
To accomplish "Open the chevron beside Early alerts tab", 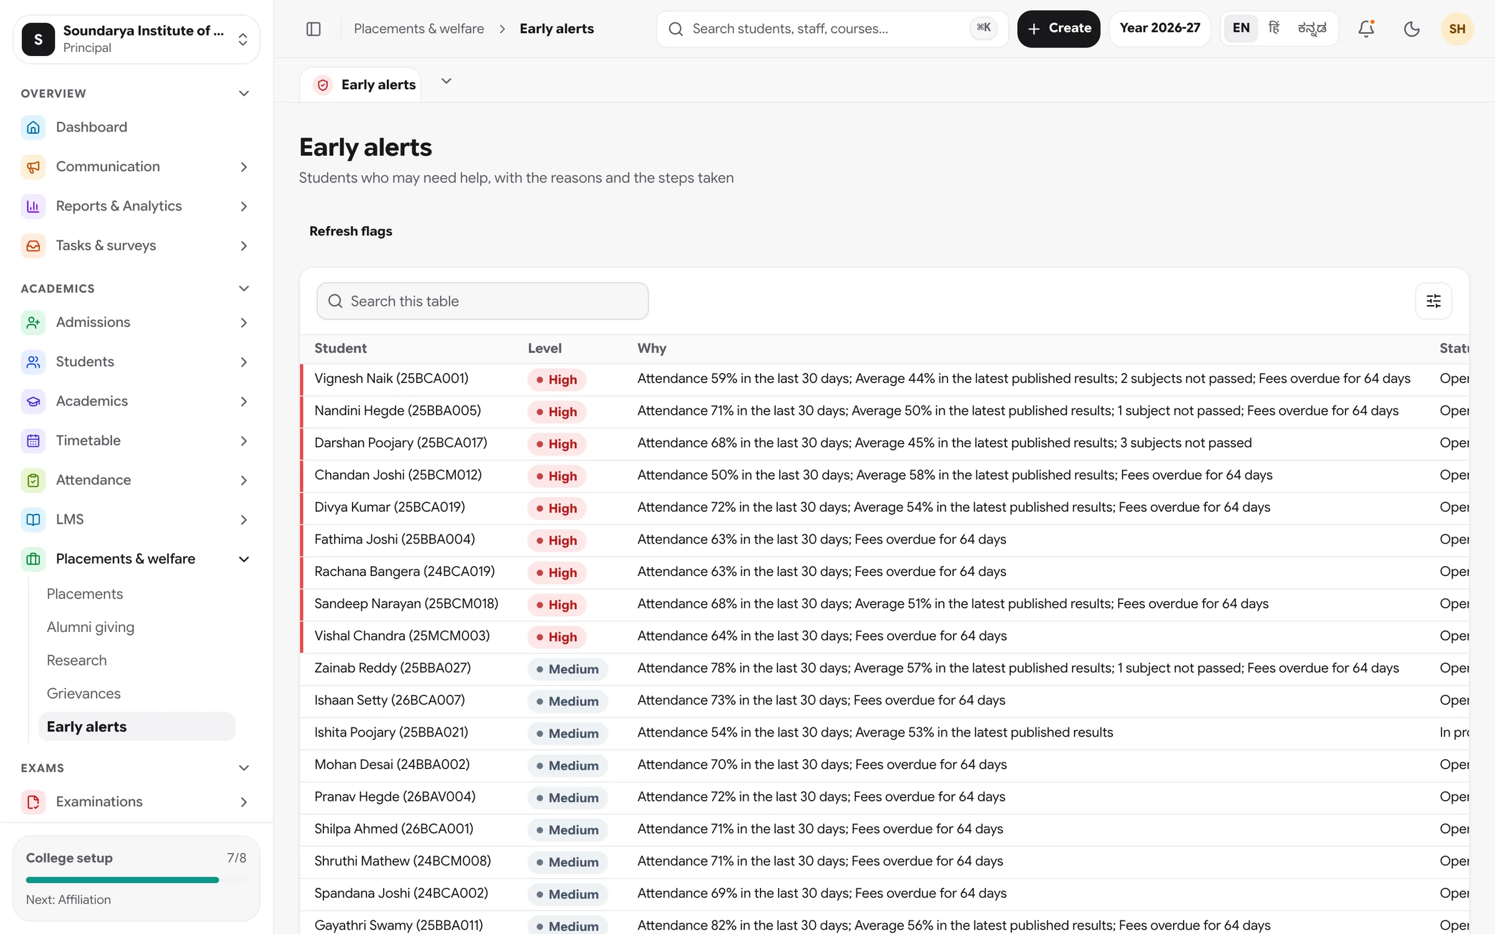I will tap(446, 82).
